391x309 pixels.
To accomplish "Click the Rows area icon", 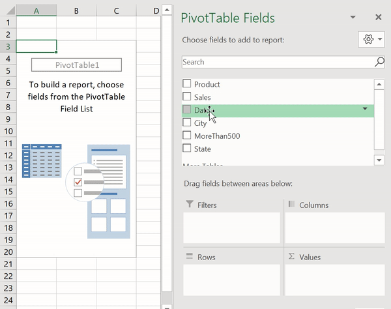I will (x=190, y=257).
